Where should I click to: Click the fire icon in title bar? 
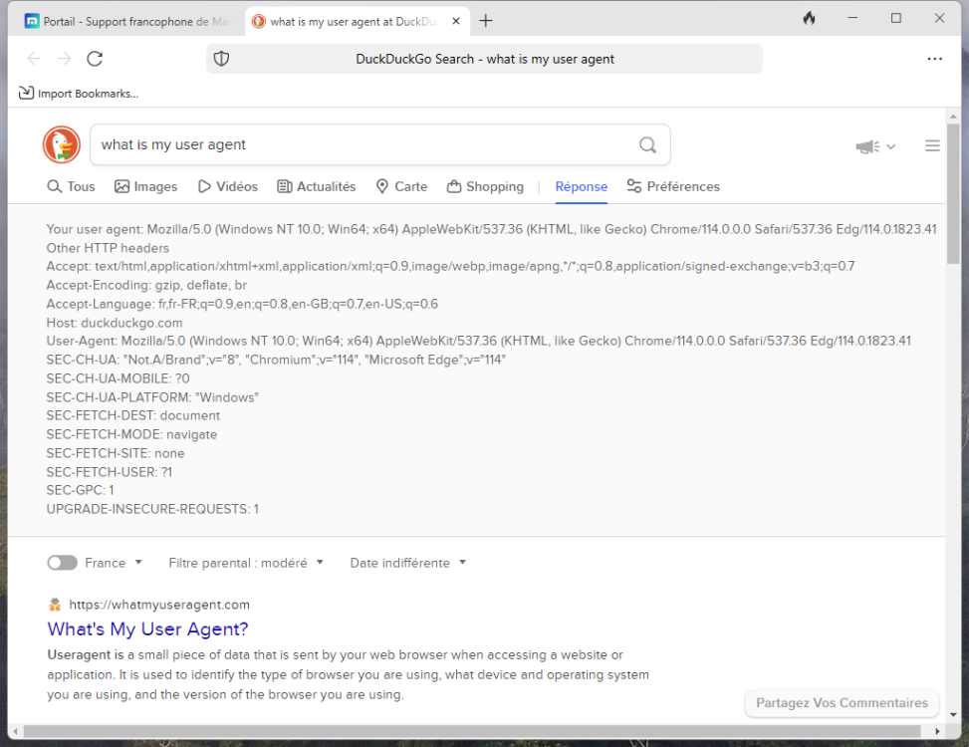[809, 19]
